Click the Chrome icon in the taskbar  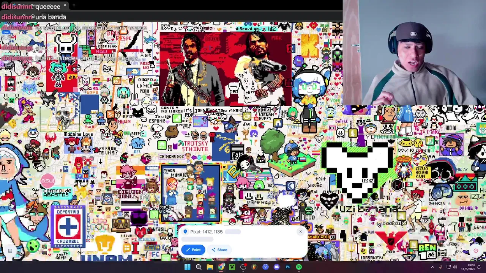point(221,267)
